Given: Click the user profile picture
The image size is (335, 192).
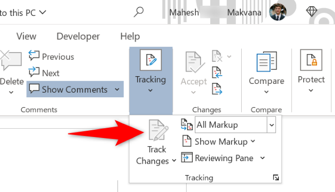Looking at the screenshot, I should [278, 12].
